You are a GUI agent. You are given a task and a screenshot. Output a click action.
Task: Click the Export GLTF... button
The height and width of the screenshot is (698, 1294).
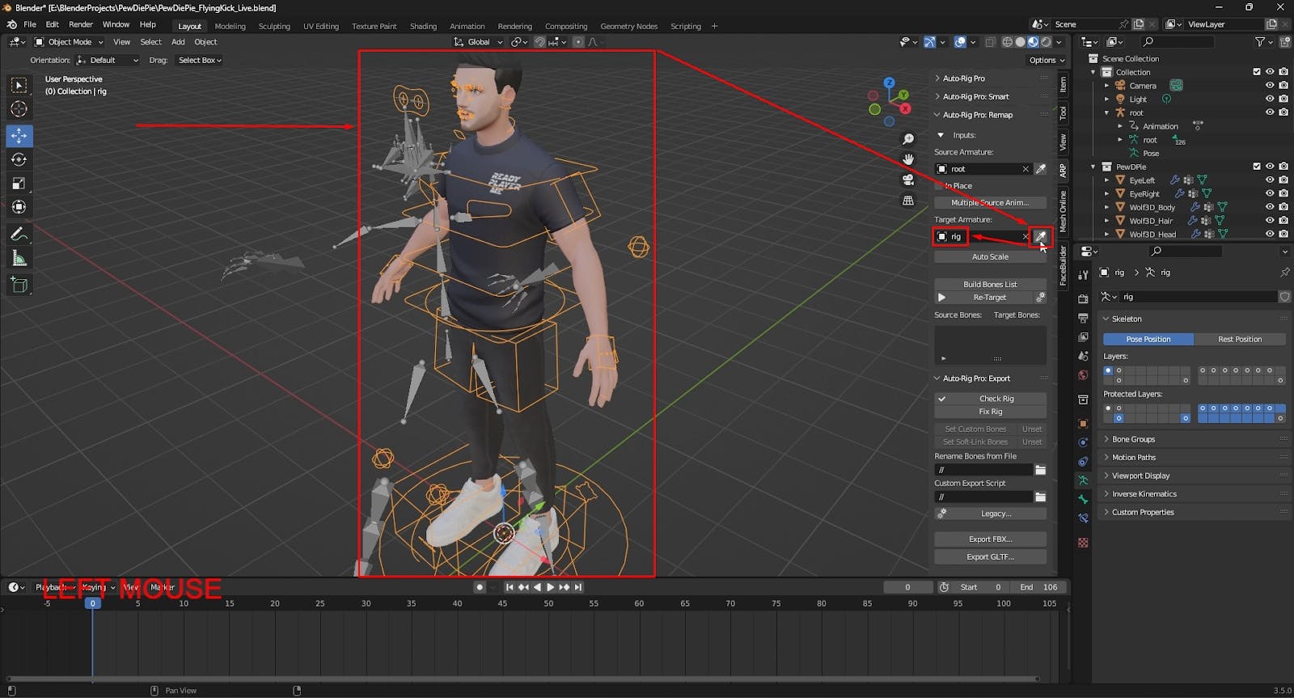[990, 557]
